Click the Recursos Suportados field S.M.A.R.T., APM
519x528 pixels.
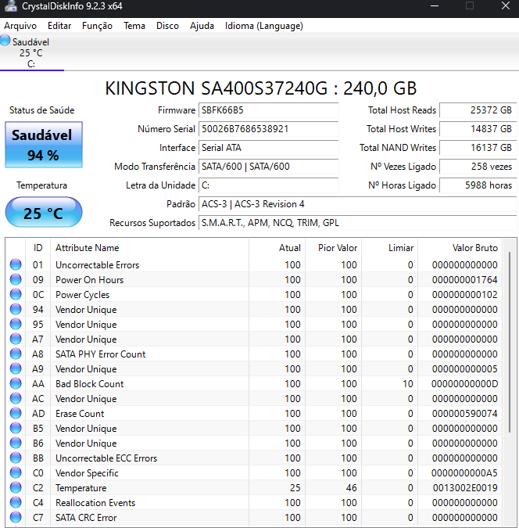(357, 223)
